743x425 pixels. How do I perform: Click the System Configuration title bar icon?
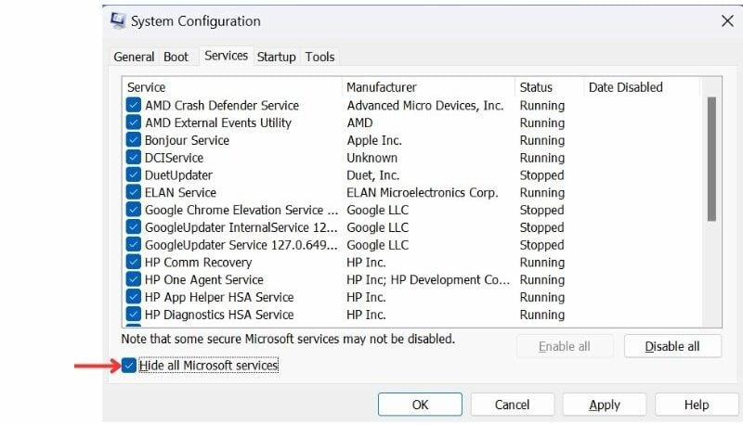coord(118,20)
